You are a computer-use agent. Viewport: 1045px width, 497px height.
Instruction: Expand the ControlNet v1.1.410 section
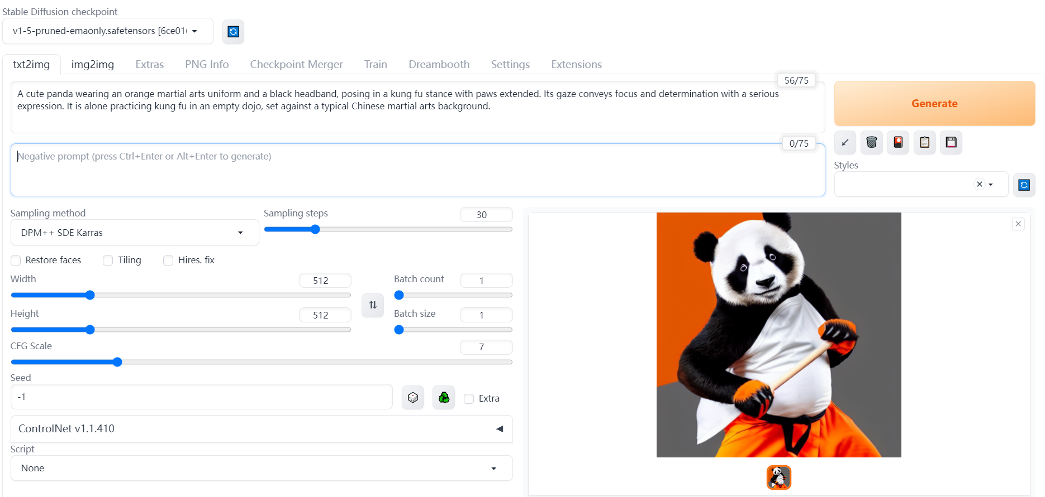pyautogui.click(x=262, y=429)
